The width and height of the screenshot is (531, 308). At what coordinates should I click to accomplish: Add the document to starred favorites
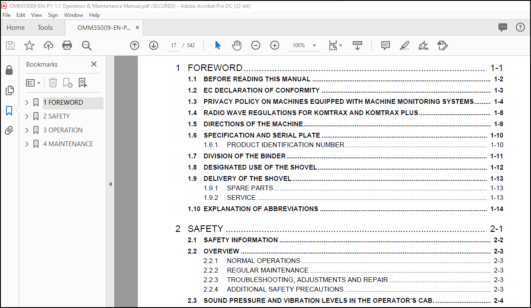[29, 45]
